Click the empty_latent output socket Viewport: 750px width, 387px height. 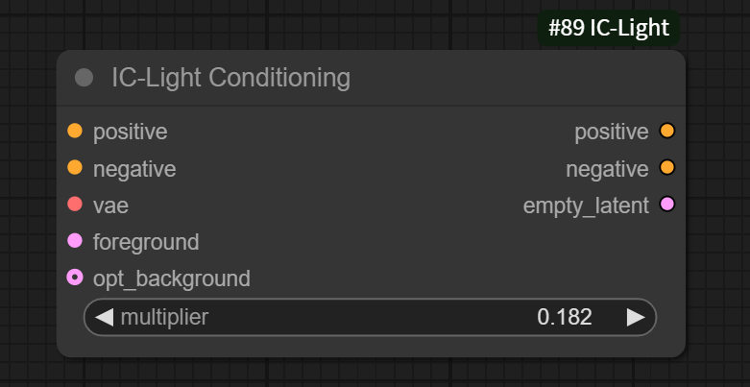point(667,205)
